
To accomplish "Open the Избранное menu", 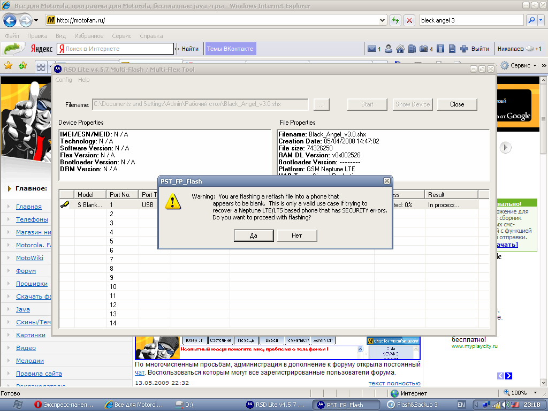I will coord(89,36).
